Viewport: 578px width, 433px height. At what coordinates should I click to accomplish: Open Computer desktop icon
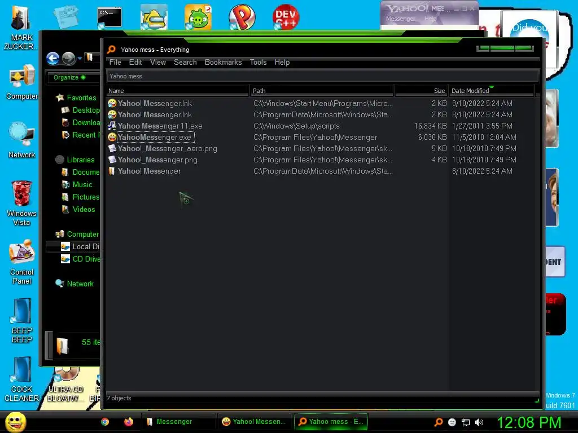[22, 83]
